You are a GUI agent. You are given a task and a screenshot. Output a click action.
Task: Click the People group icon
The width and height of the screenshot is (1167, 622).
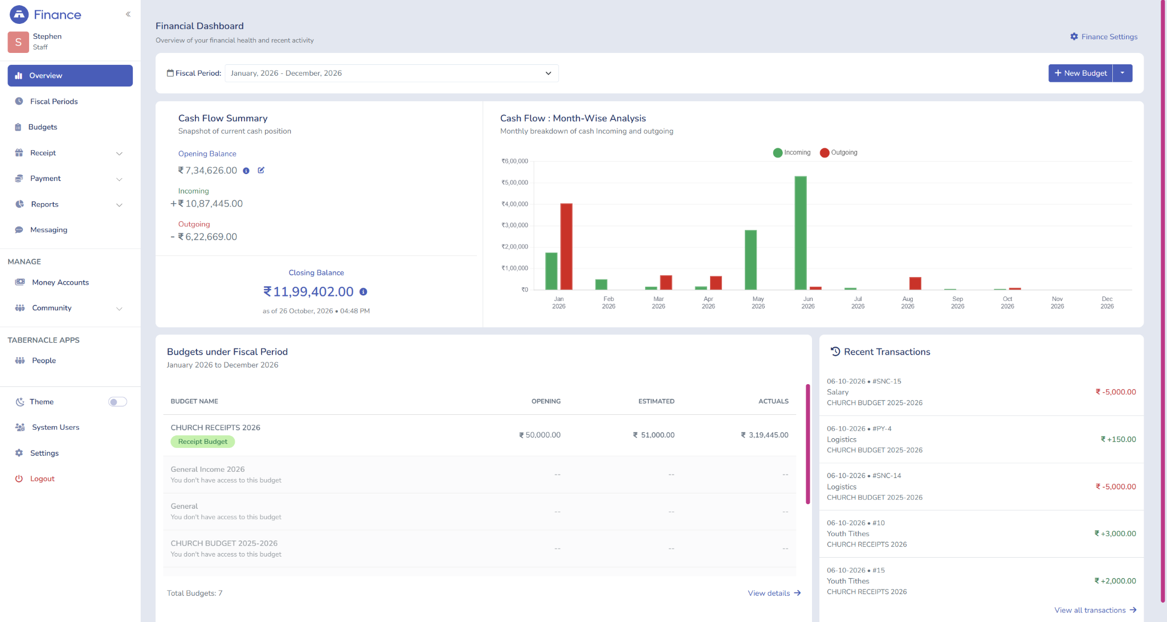(x=20, y=360)
